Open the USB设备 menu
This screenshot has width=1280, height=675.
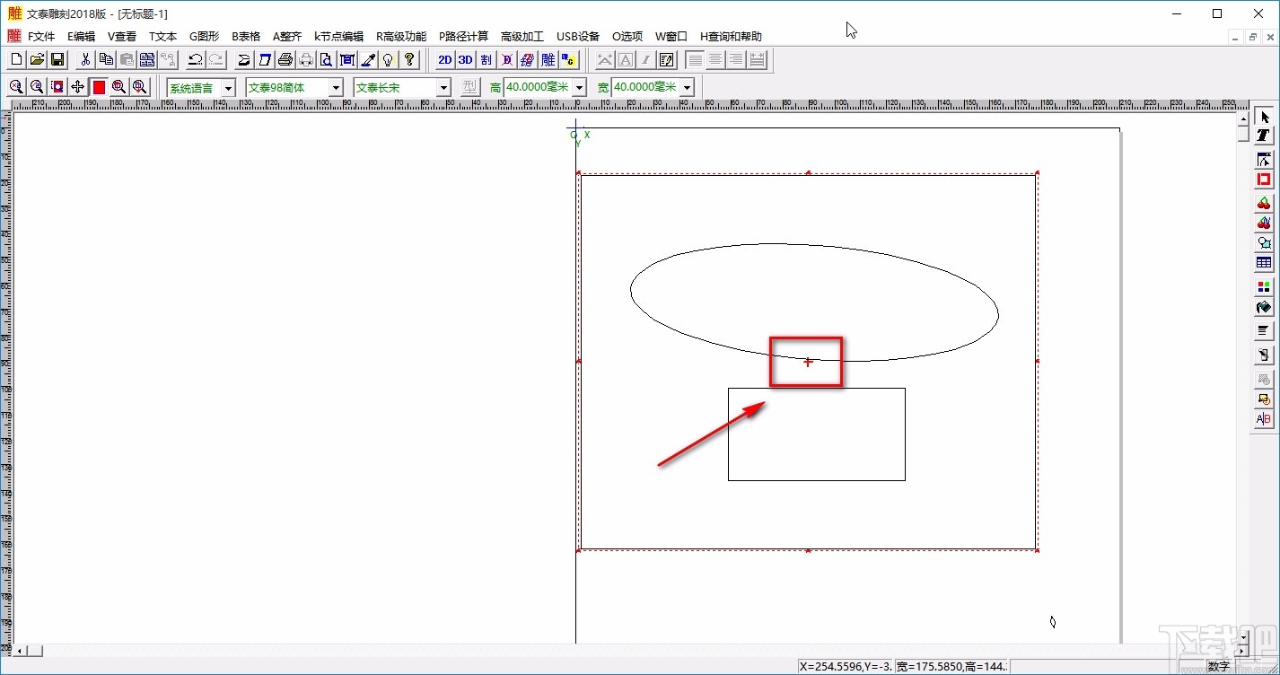point(578,37)
